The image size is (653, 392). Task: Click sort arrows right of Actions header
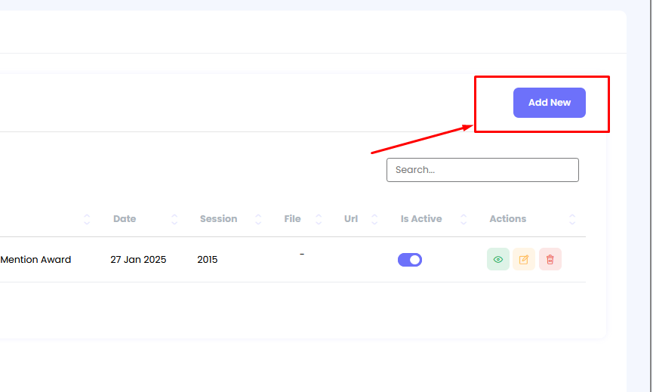coord(572,219)
